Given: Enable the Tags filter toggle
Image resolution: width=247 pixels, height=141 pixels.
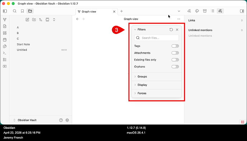Looking at the screenshot, I should (x=175, y=46).
